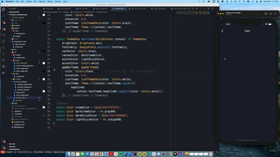
Task: Close the themes.dart editor tab
Action: (125, 9)
